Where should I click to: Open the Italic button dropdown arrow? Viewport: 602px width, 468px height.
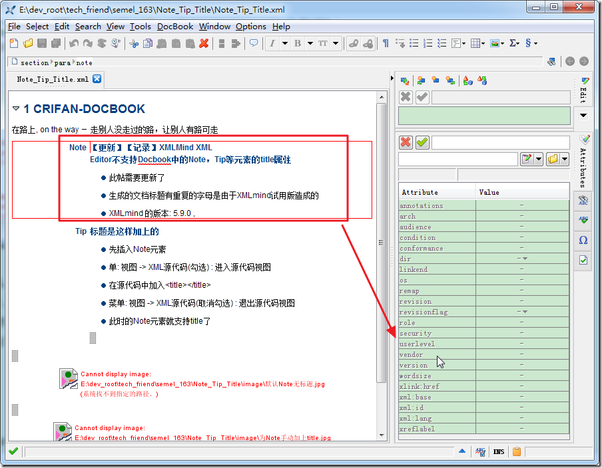pyautogui.click(x=285, y=43)
